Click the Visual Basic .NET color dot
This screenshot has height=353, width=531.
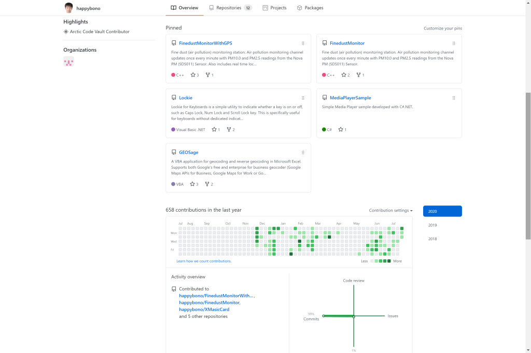[173, 129]
